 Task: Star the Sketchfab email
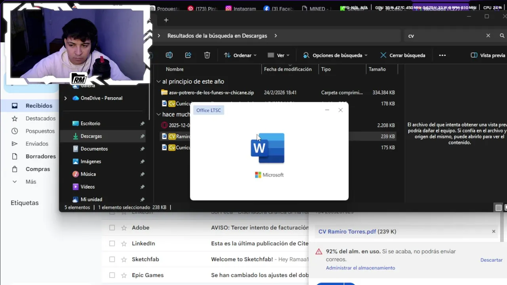point(124,259)
